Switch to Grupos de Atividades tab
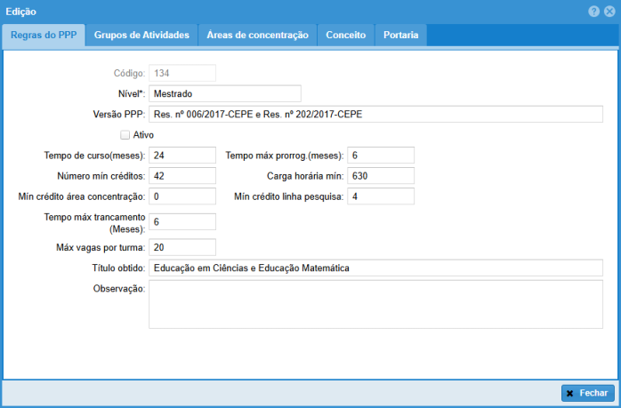 pos(141,36)
